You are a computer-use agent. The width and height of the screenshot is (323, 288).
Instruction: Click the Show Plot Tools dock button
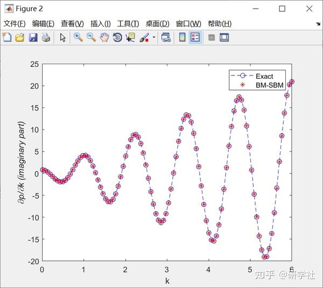(x=224, y=38)
